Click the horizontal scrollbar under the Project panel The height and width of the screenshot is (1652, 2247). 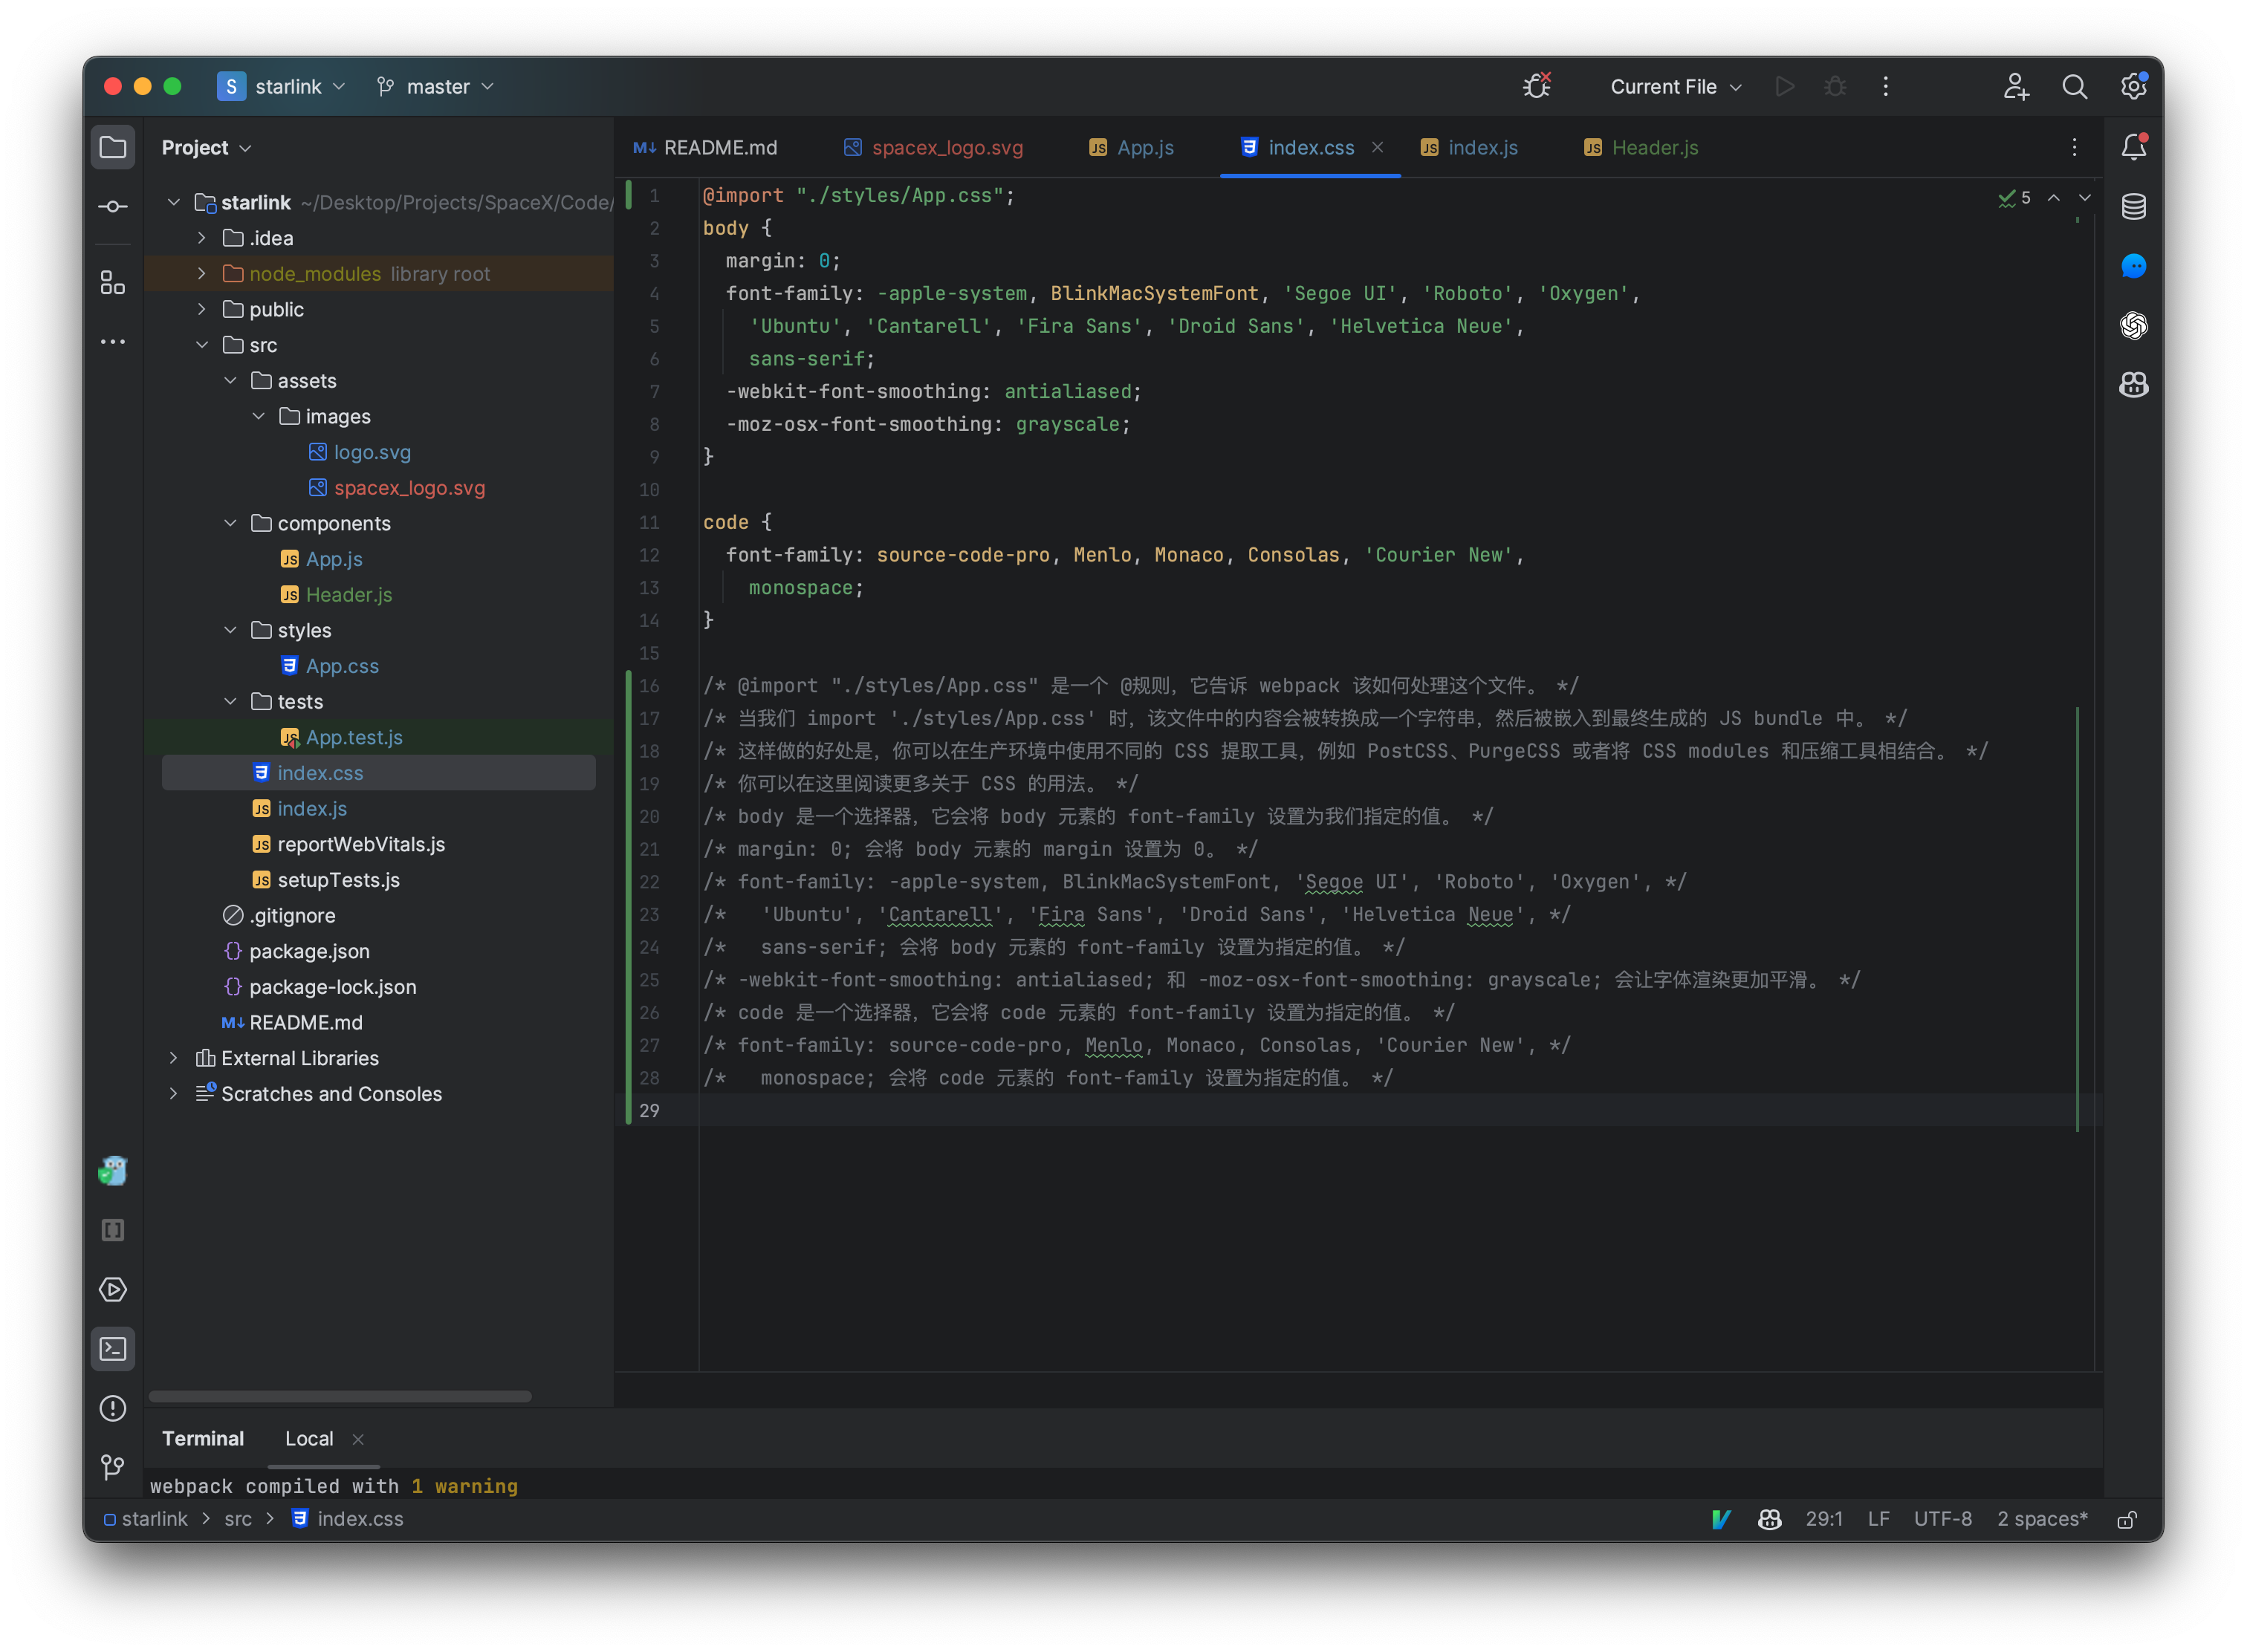(339, 1396)
